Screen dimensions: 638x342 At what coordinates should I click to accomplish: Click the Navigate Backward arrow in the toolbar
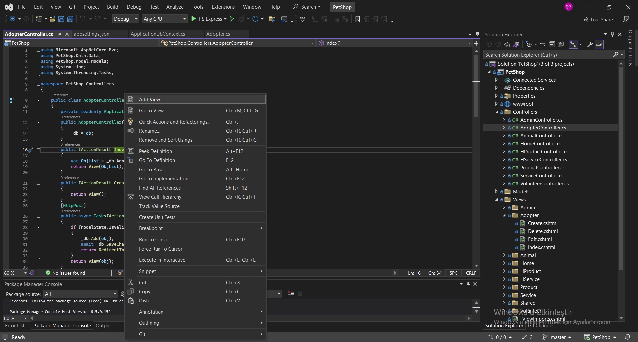[x=12, y=19]
